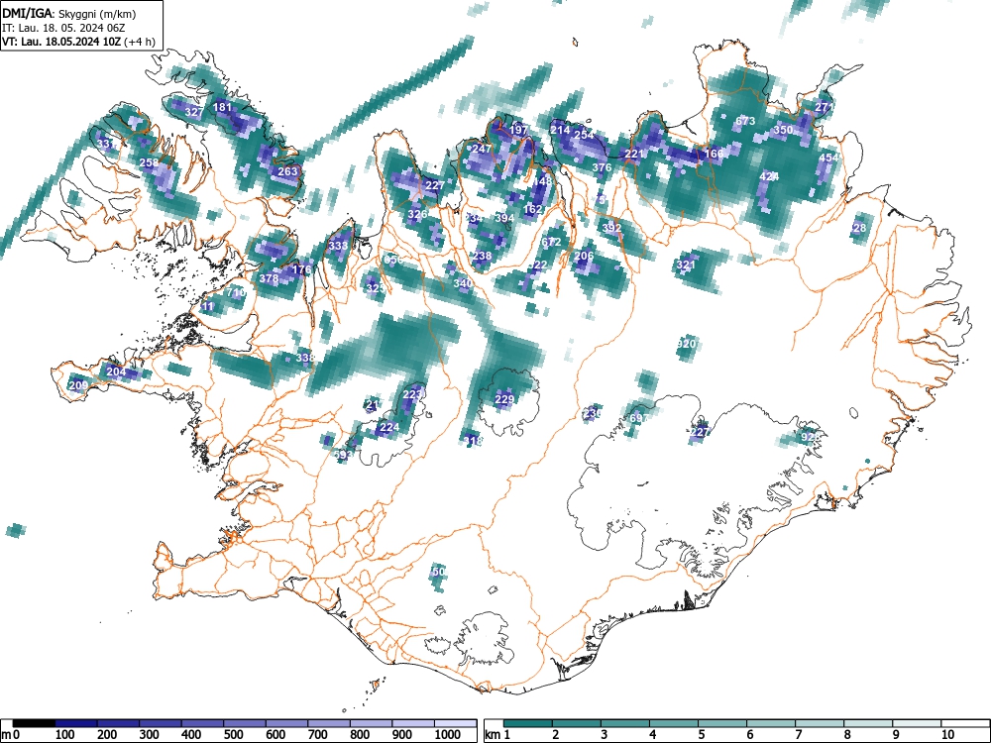Select the 333 value on the map

coord(338,246)
